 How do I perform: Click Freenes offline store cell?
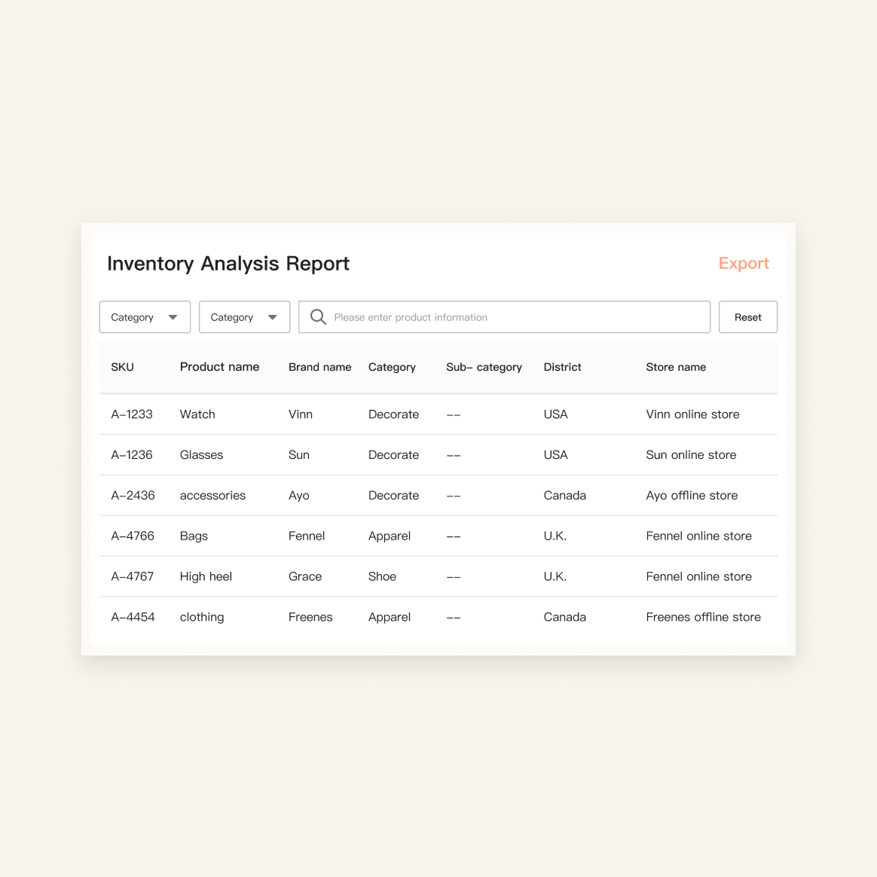(703, 617)
